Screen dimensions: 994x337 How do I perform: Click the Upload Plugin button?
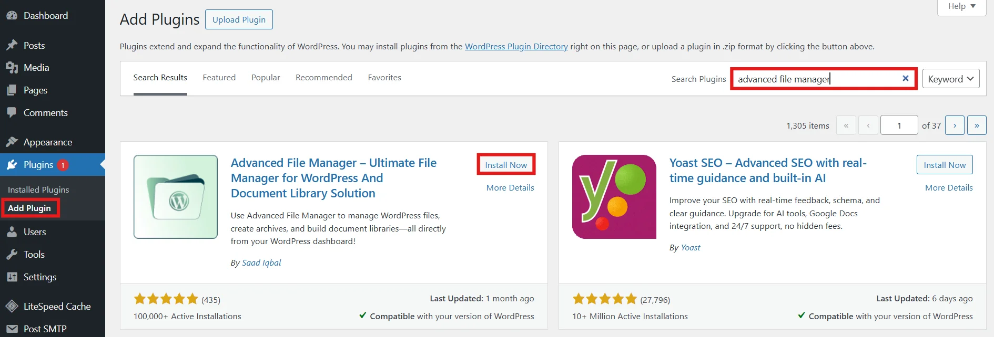coord(239,19)
